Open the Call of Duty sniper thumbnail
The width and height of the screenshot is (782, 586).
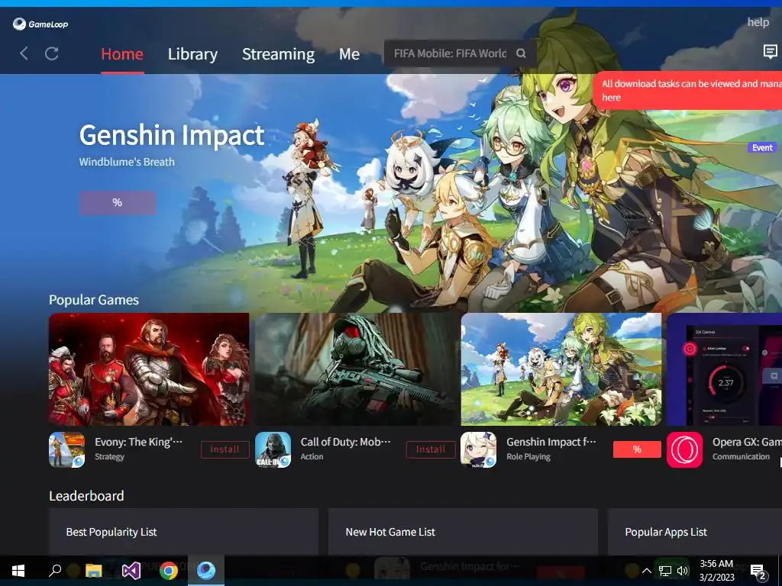point(355,369)
